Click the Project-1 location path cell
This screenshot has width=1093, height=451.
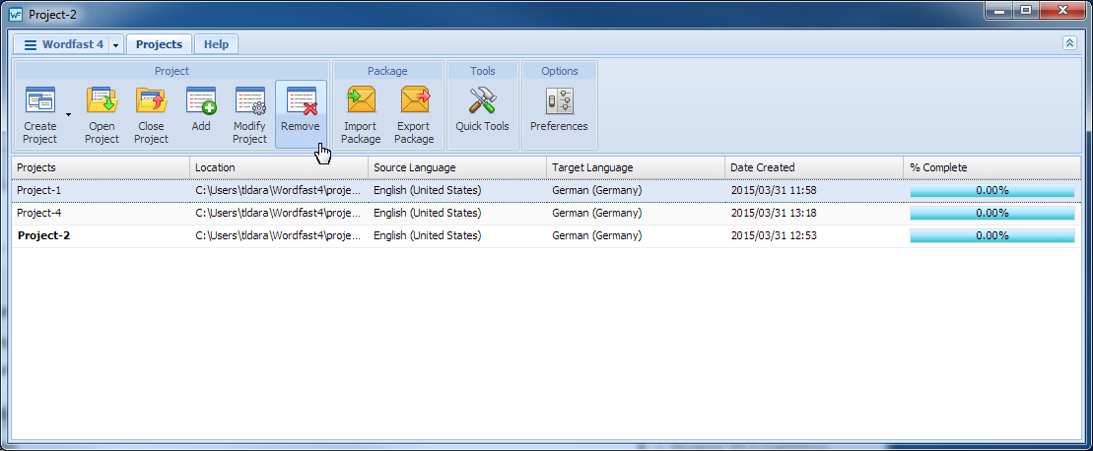click(279, 190)
